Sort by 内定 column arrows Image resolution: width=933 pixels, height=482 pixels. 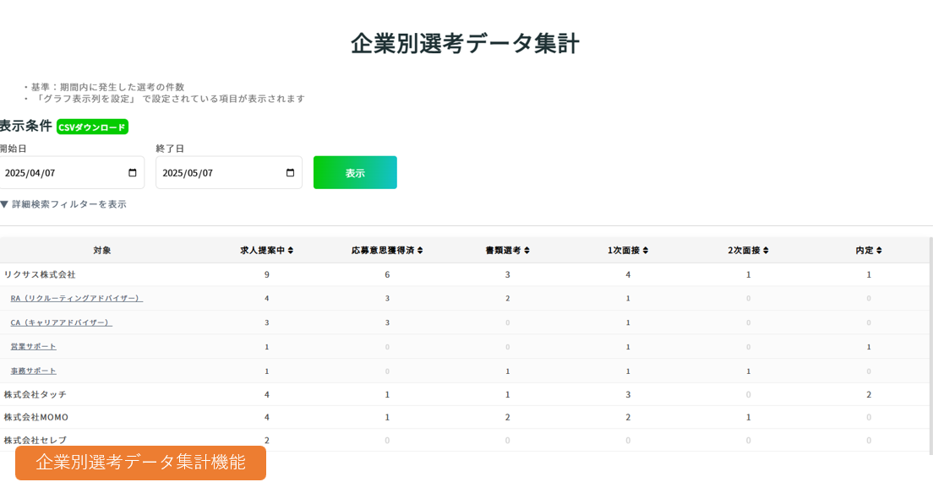879,251
